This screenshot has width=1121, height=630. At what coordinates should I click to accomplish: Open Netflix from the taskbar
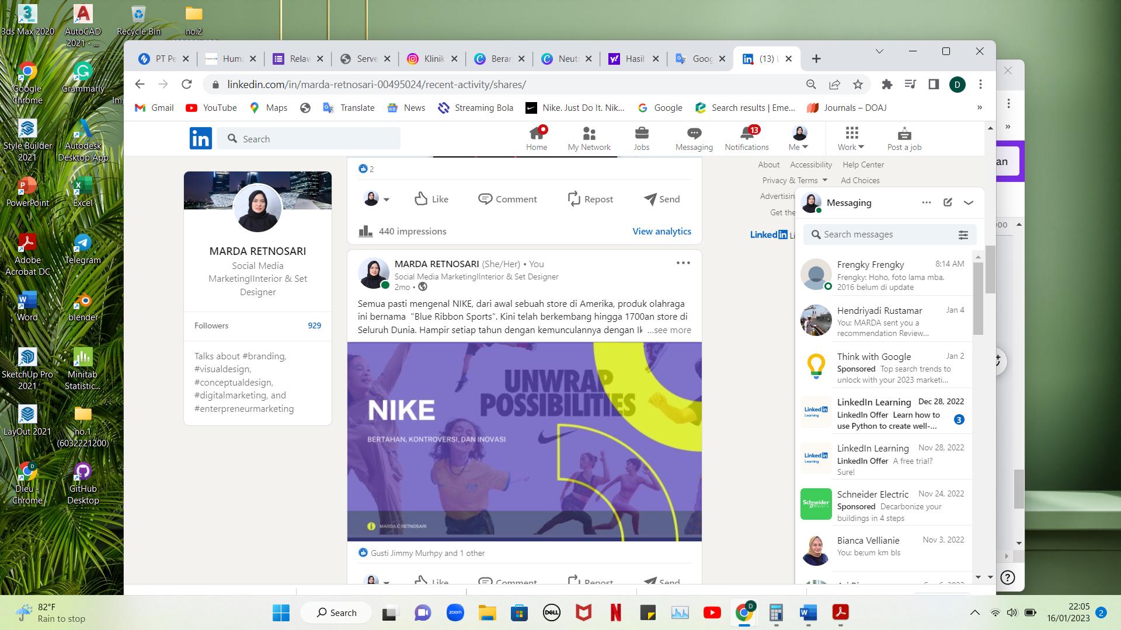coord(615,612)
